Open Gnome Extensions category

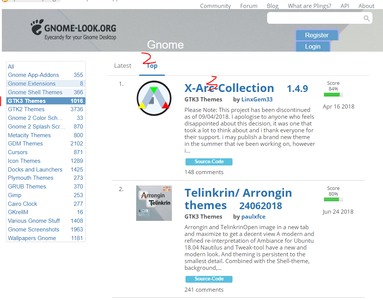46,84
